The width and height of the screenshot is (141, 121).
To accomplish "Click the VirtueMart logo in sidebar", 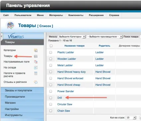I will (x=16, y=36).
